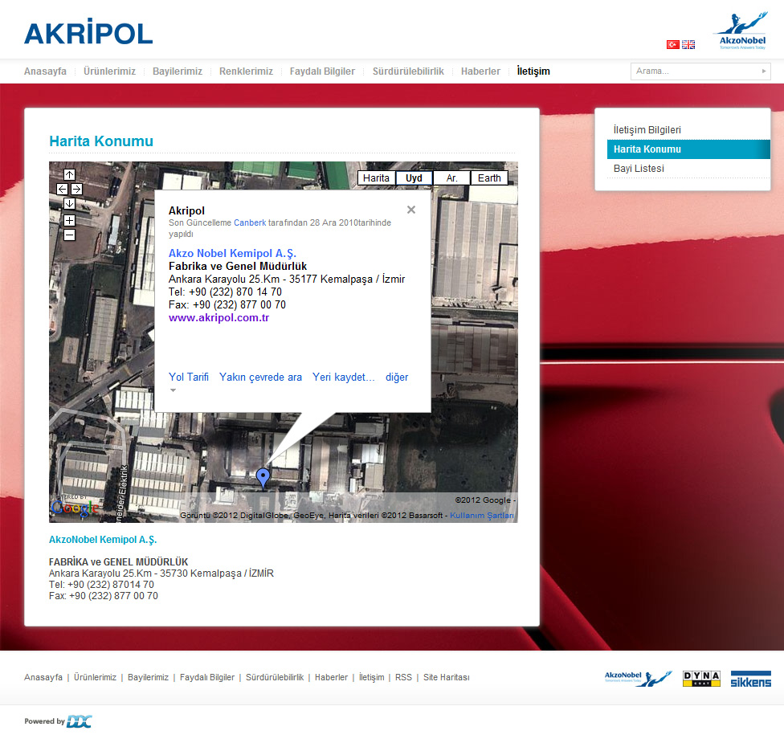784x751 pixels.
Task: Switch map to Harita view
Action: 376,178
